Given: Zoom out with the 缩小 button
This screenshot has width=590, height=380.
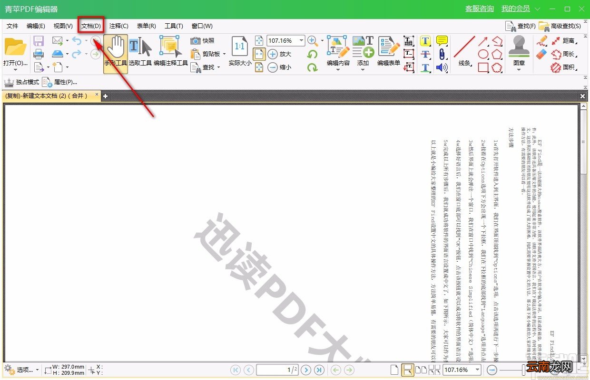Looking at the screenshot, I should pos(280,67).
